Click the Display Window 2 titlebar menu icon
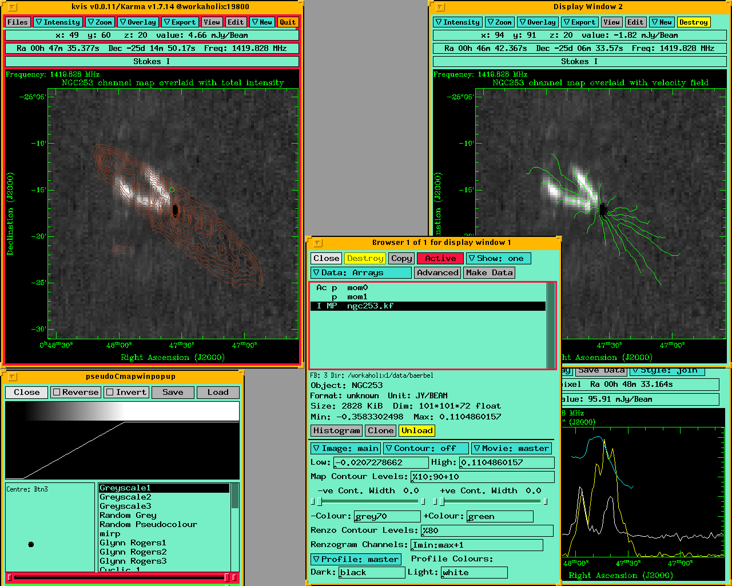Viewport: 732px width, 586px height. [440, 7]
